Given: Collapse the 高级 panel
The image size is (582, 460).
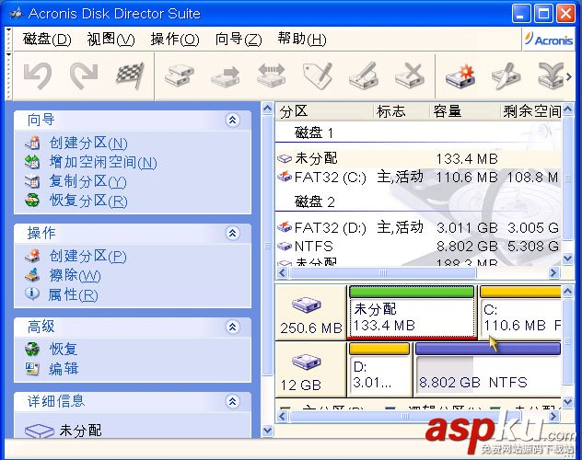Looking at the screenshot, I should click(232, 327).
